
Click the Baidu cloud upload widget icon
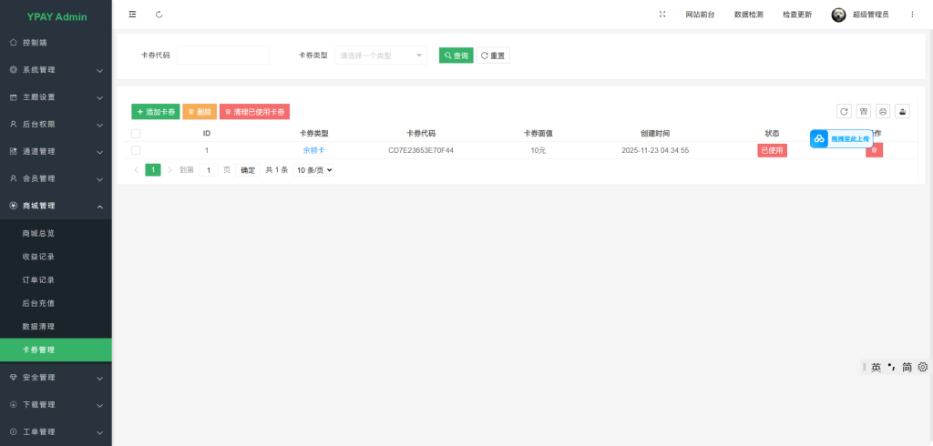tap(819, 138)
